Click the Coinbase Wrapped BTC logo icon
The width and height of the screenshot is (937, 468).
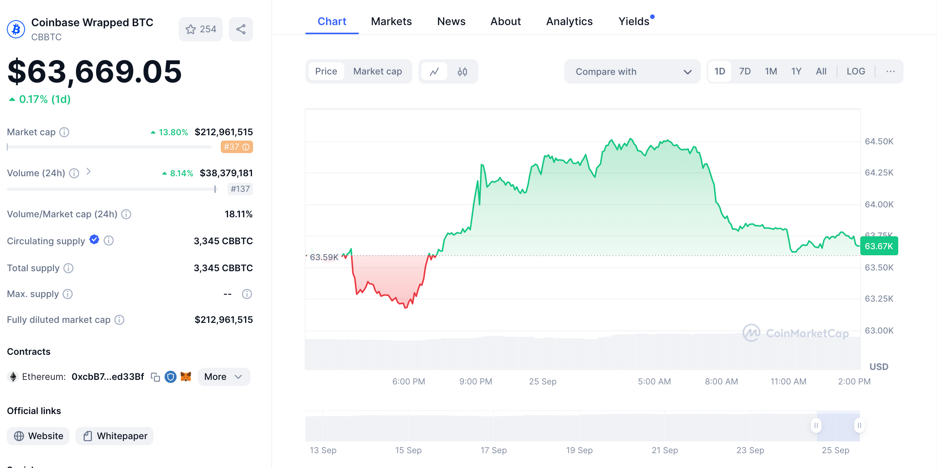(16, 29)
